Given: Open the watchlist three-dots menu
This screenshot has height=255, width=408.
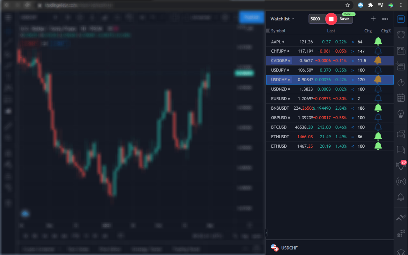Looking at the screenshot, I should point(385,19).
